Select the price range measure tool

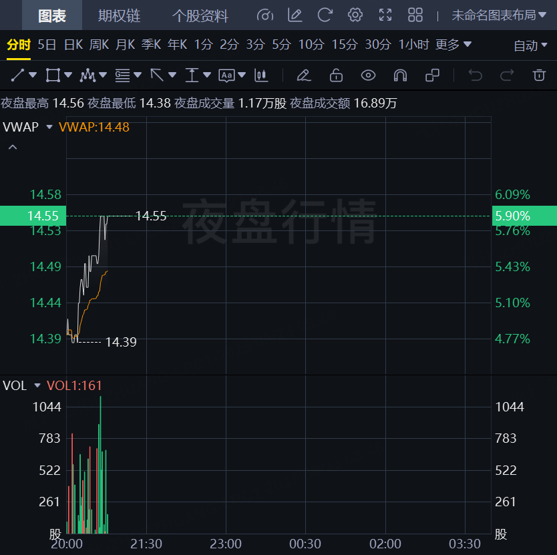click(x=192, y=75)
